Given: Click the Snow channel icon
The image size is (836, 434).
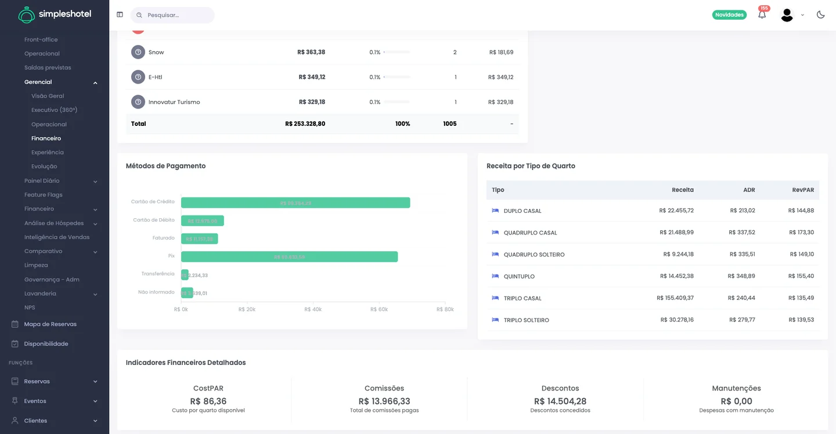Looking at the screenshot, I should 138,52.
